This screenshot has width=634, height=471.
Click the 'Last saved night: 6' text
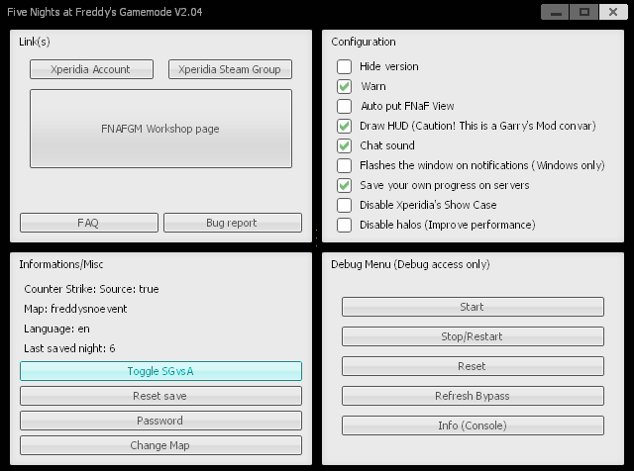tap(69, 348)
